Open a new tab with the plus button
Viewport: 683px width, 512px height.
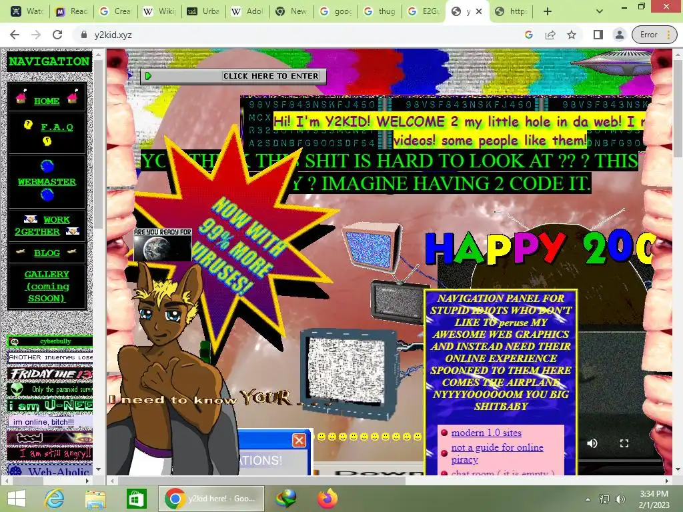click(548, 11)
